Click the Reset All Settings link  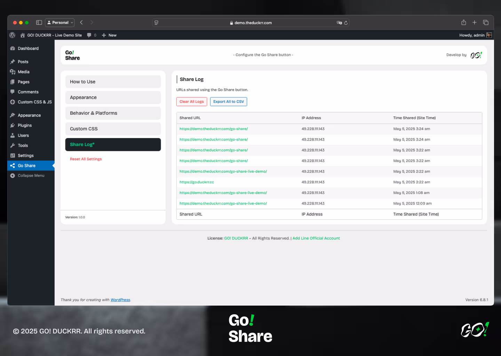[86, 159]
